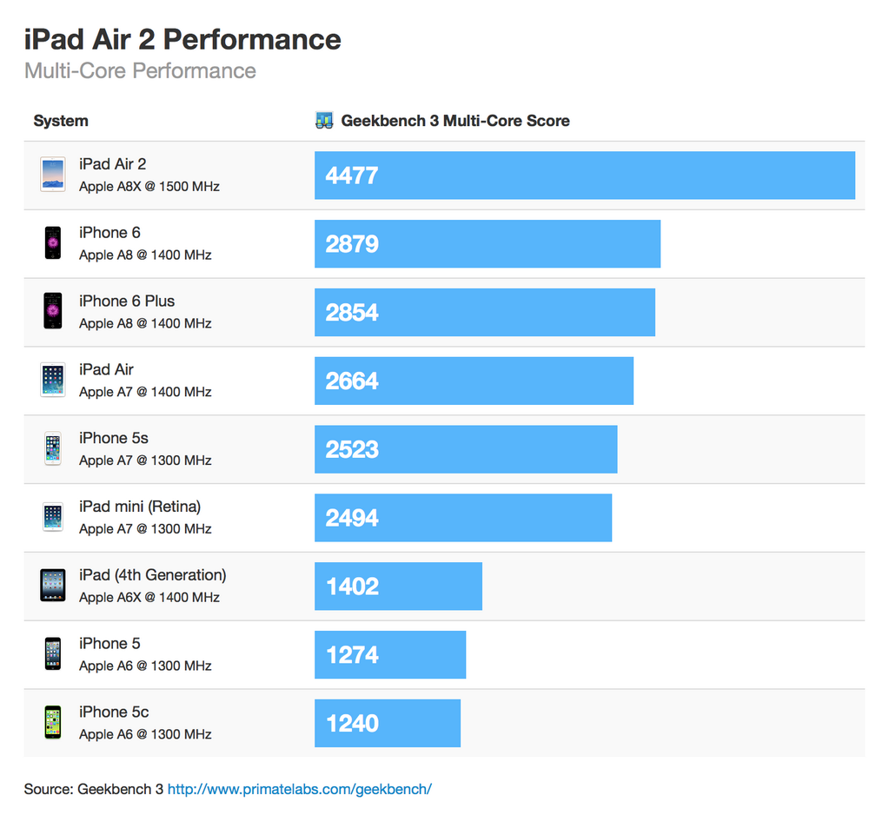This screenshot has width=889, height=835.
Task: Select the iPad Air 2 name label
Action: point(112,164)
